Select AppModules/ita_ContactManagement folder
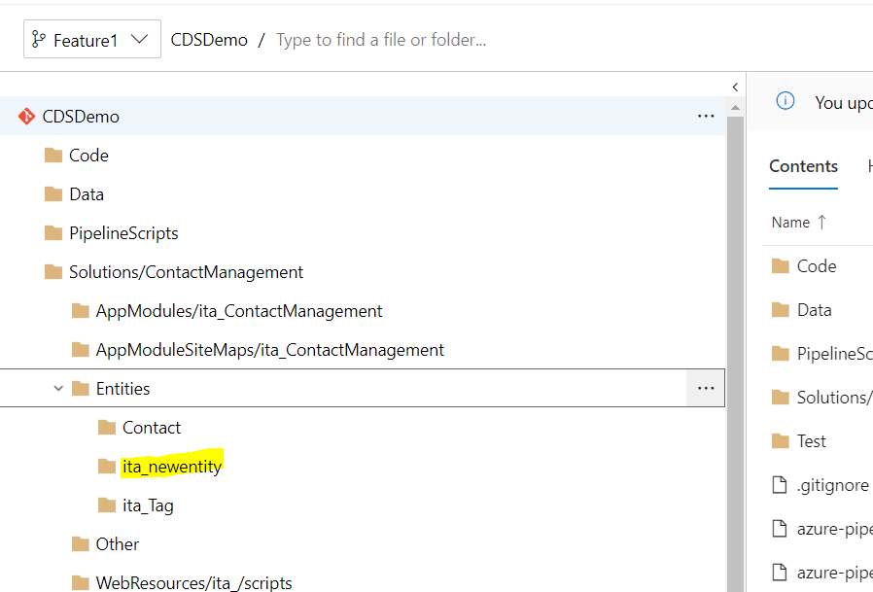873x592 pixels. [239, 311]
